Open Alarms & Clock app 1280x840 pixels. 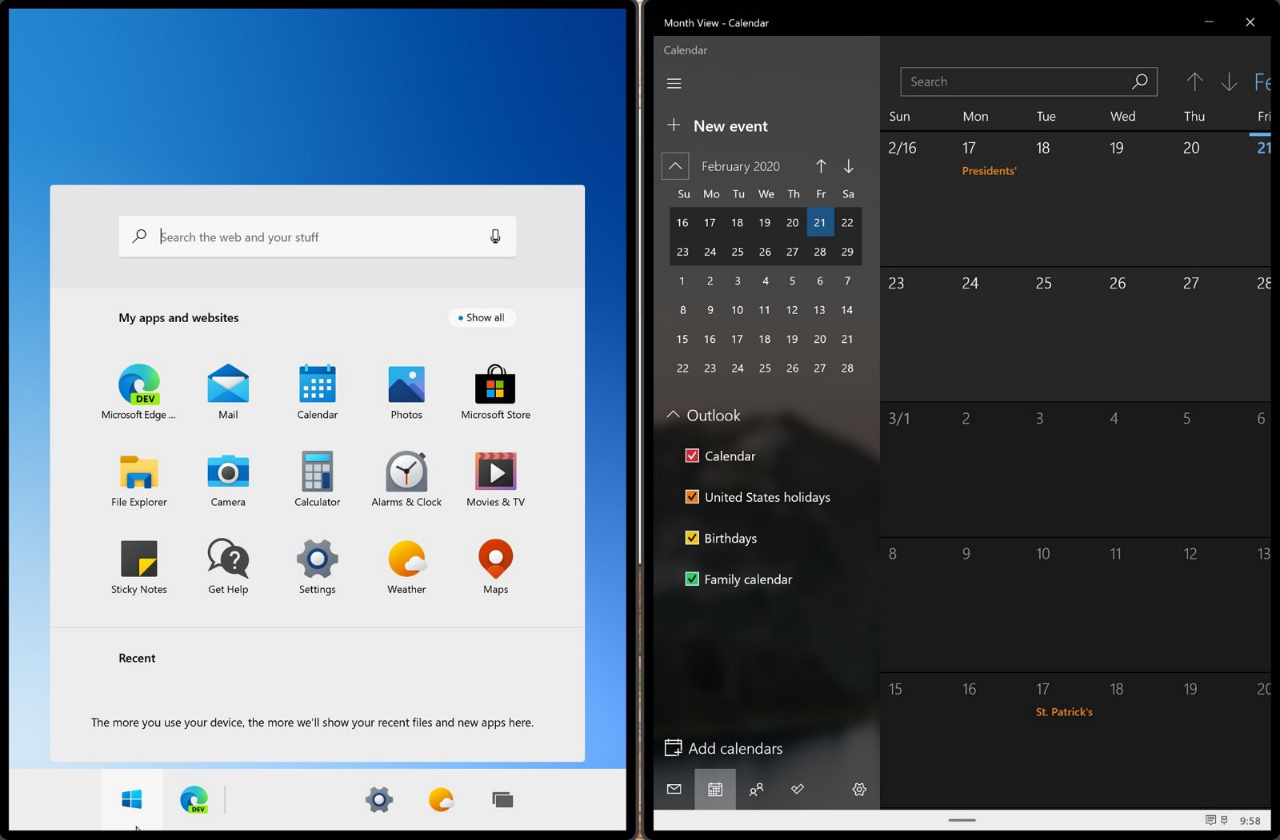(406, 472)
